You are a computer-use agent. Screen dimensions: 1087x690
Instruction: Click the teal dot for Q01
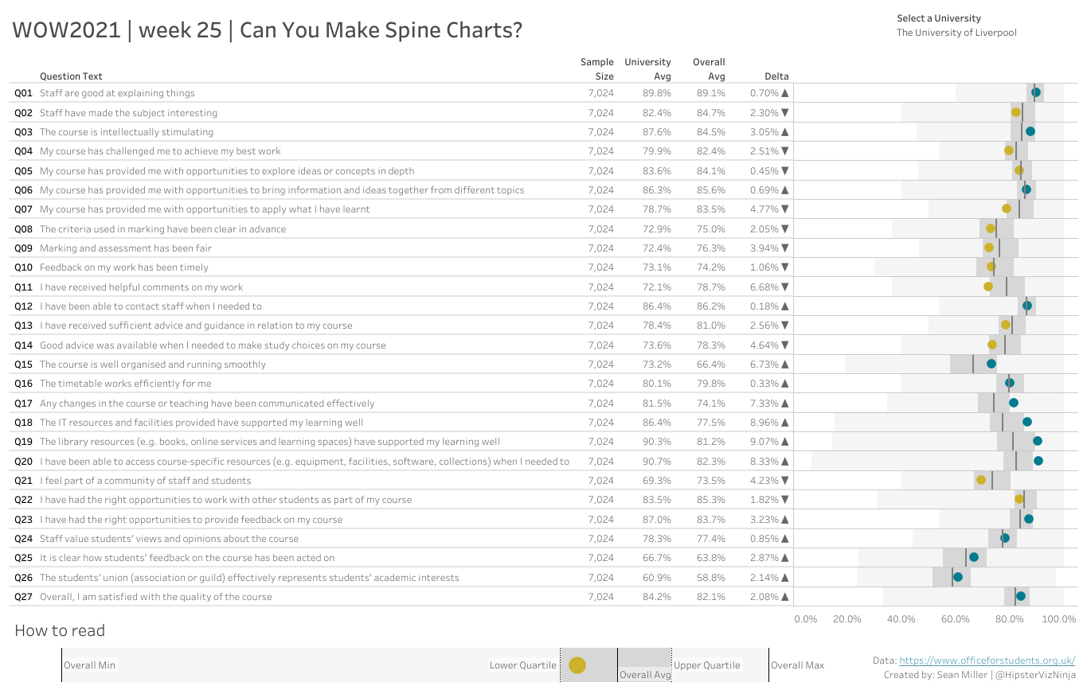[x=1036, y=92]
